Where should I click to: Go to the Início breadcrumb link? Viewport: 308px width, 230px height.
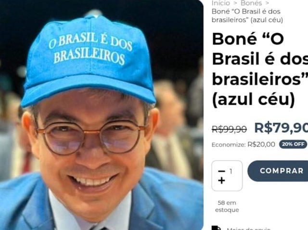tap(221, 3)
